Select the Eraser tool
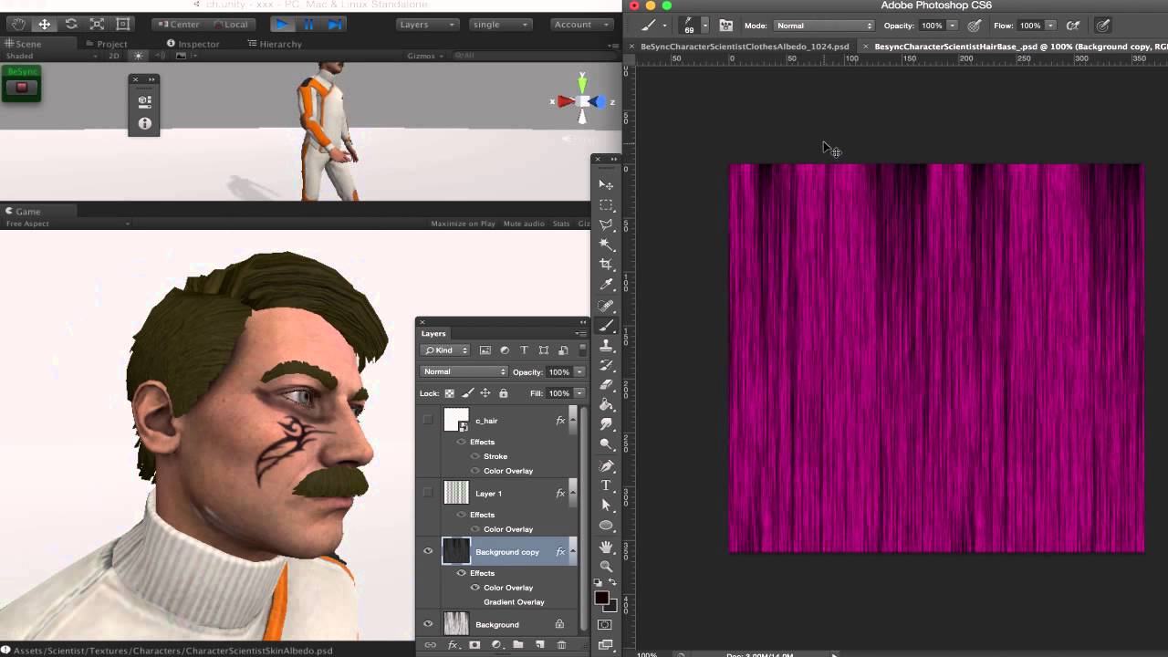This screenshot has width=1168, height=657. tap(606, 385)
